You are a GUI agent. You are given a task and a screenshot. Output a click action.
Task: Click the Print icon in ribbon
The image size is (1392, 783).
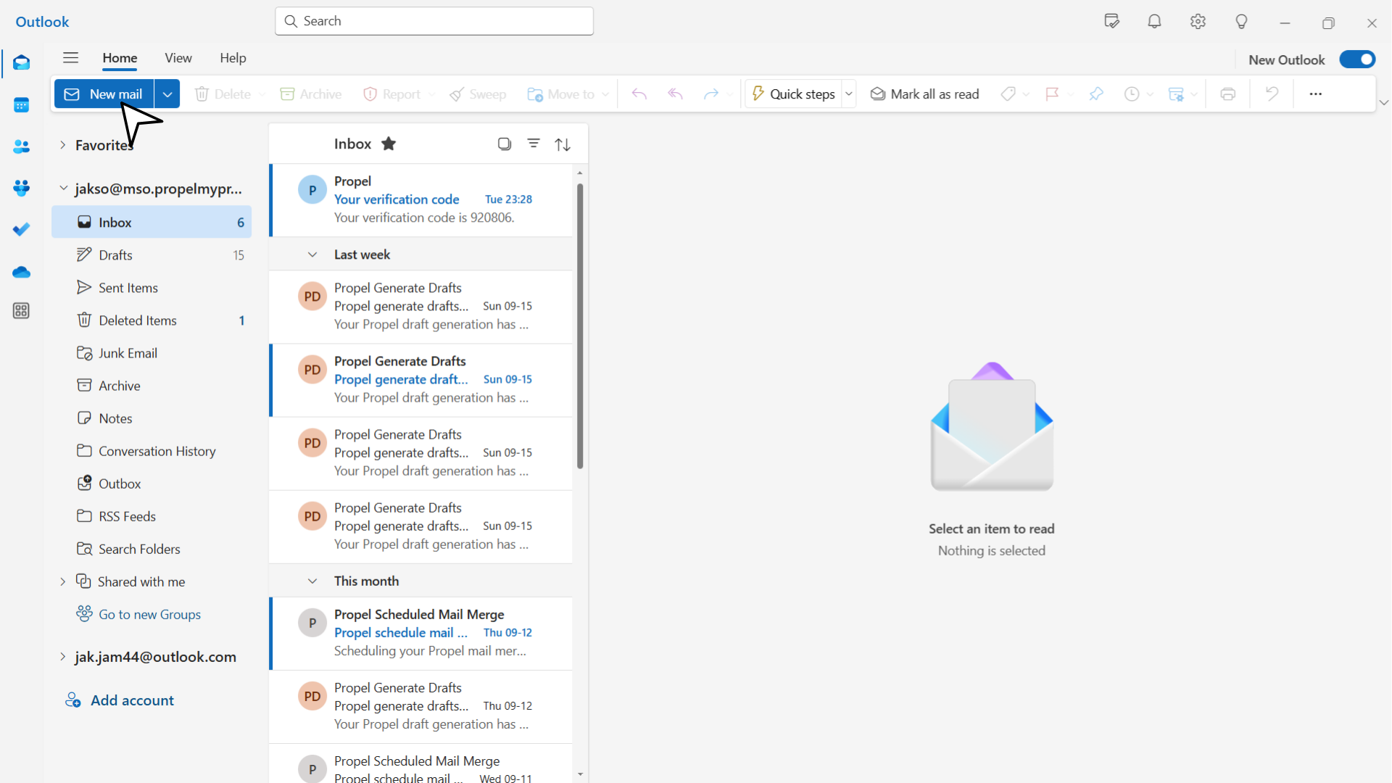pos(1227,94)
